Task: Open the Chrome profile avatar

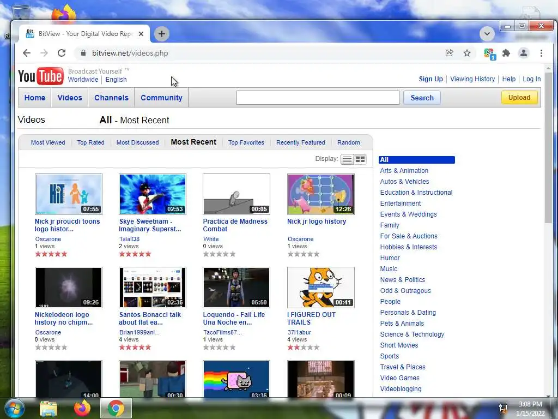Action: click(x=524, y=53)
